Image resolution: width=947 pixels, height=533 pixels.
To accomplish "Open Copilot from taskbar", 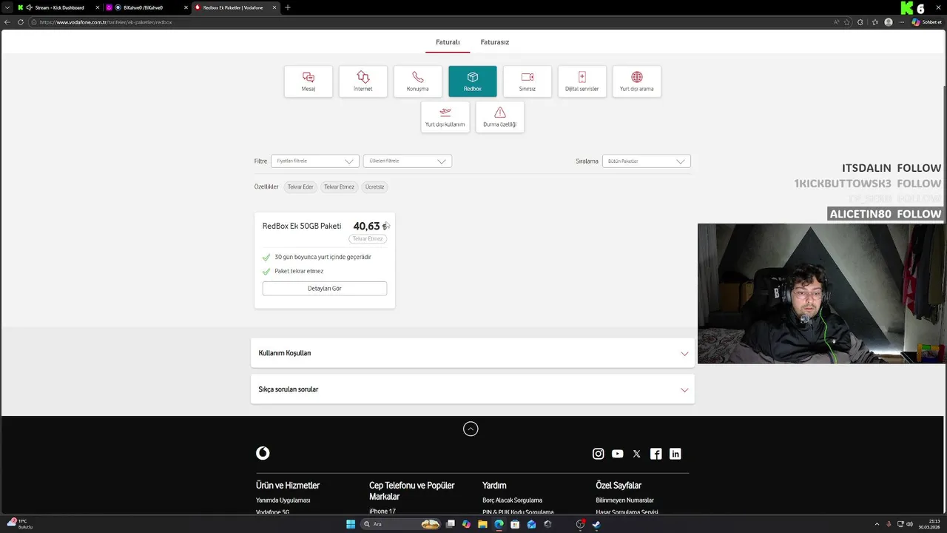I will (466, 524).
